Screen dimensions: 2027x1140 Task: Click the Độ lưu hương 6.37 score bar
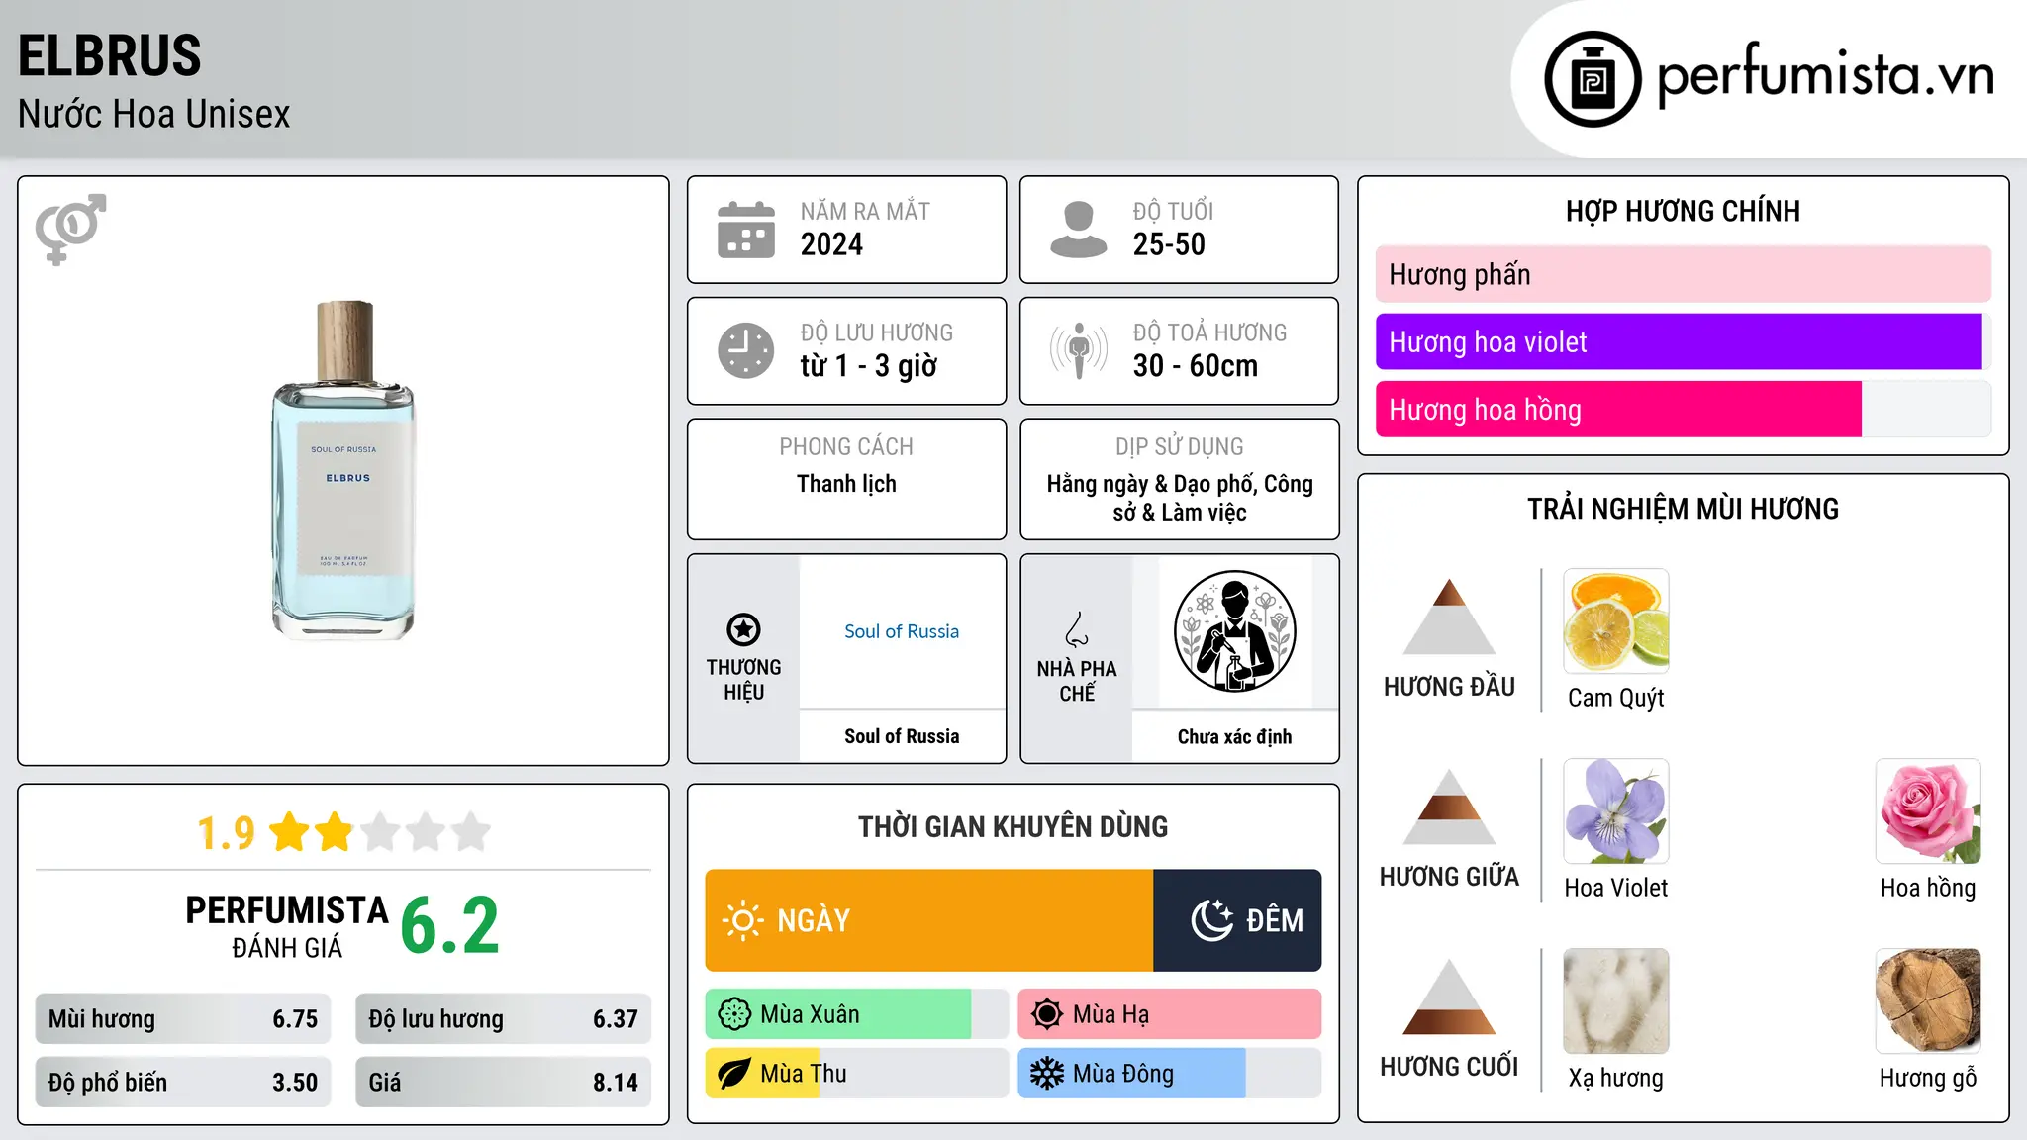pos(504,1019)
